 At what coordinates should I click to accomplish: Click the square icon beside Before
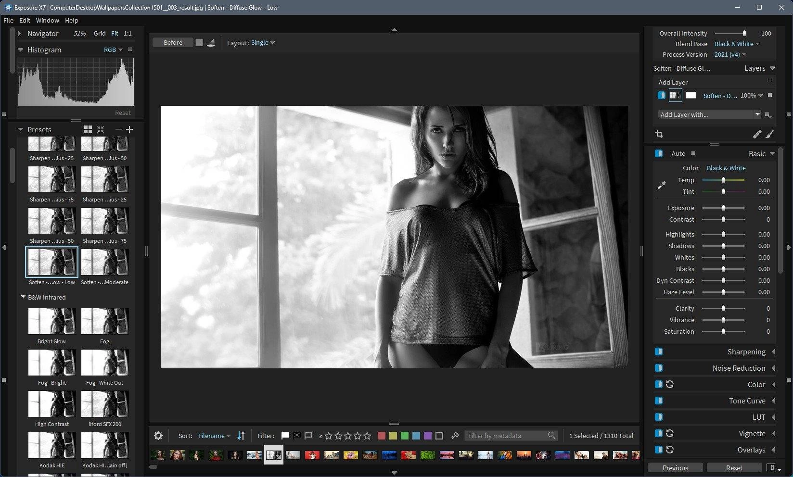tap(199, 42)
